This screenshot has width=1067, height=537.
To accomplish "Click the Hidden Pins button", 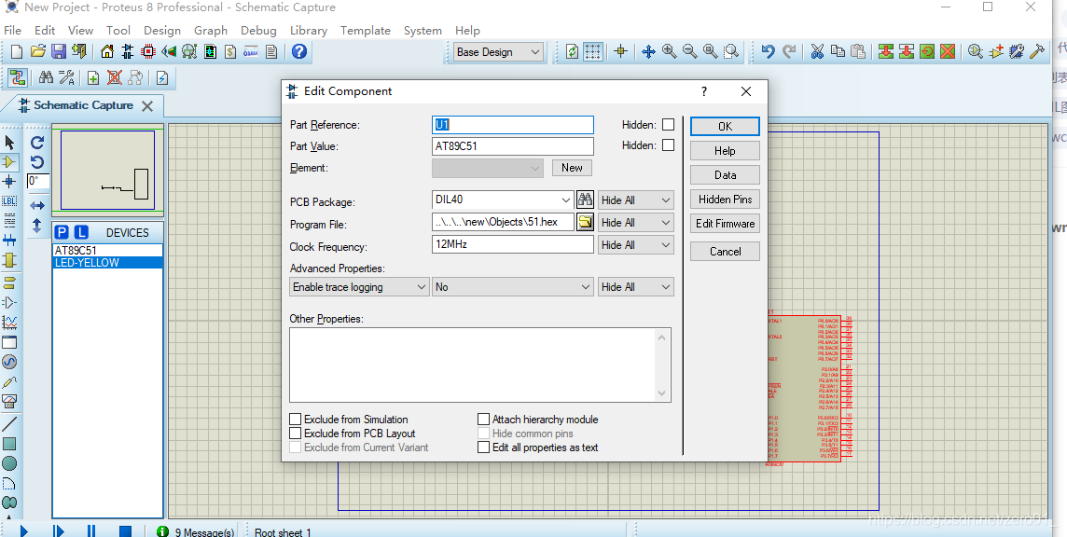I will (725, 200).
